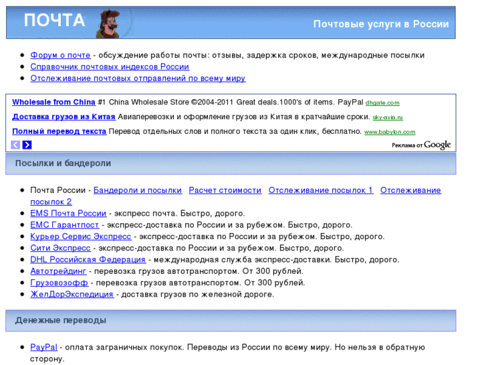Click text '#1 China Wholesale Store'
This screenshot has width=486, height=365.
[x=144, y=102]
